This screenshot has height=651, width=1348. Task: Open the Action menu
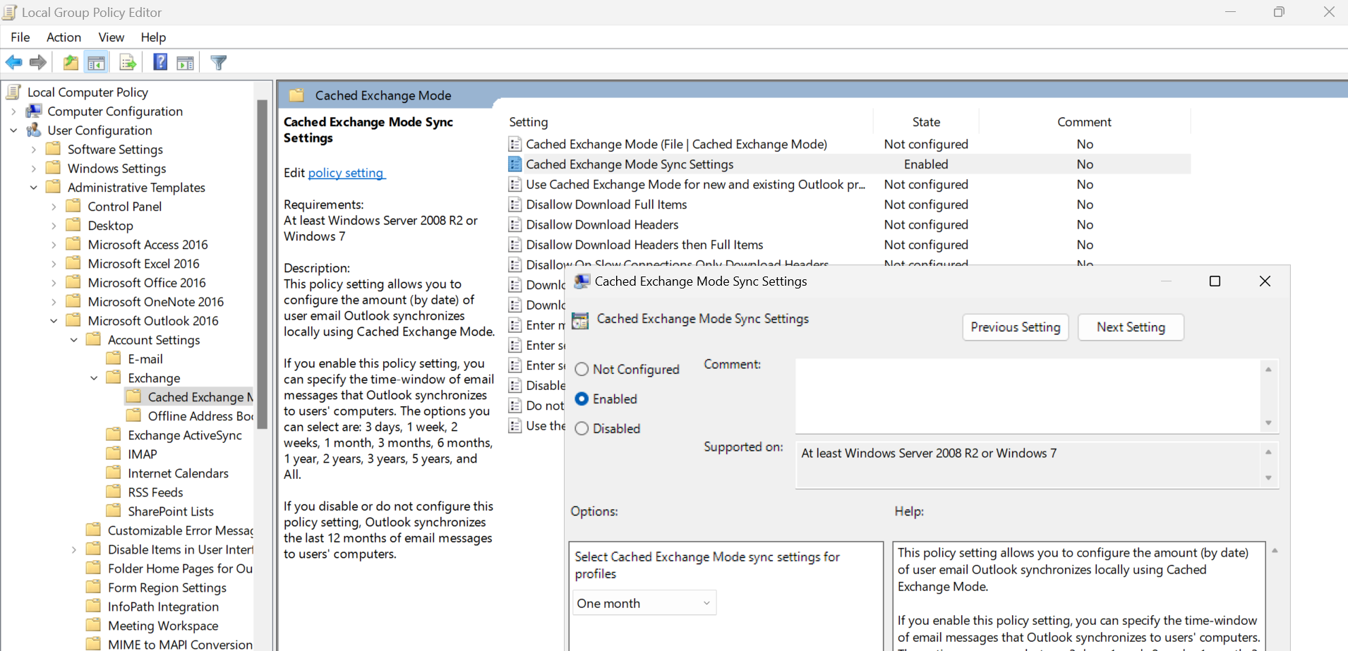64,37
